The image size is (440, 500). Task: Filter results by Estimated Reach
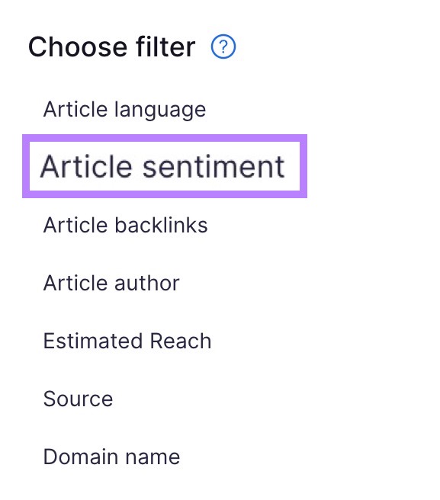click(127, 341)
